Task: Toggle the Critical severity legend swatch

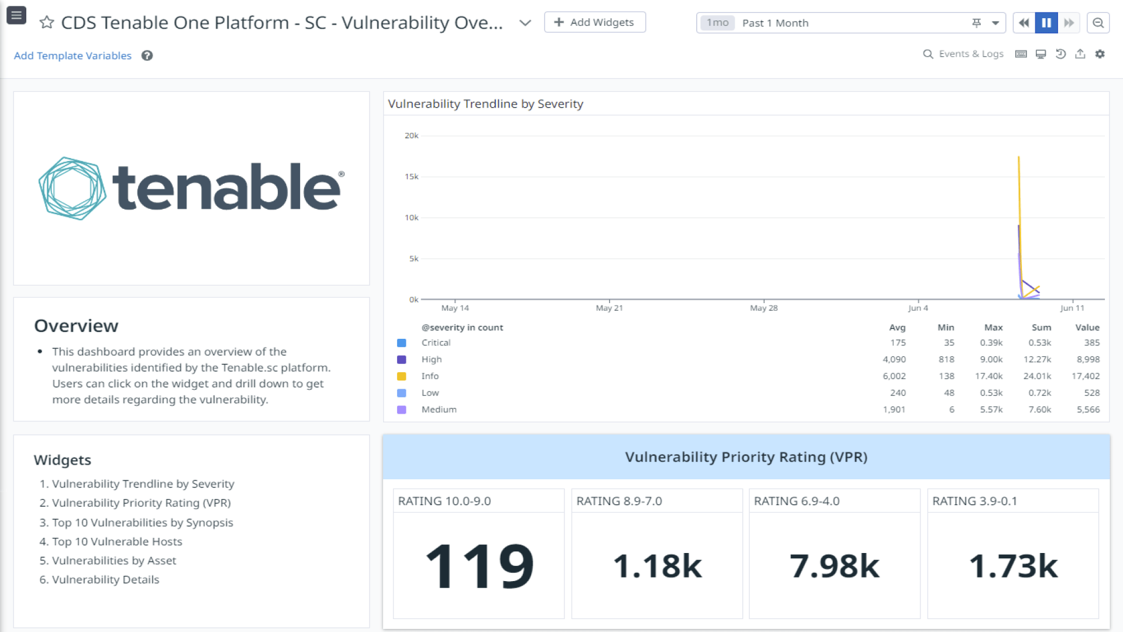Action: pos(401,342)
